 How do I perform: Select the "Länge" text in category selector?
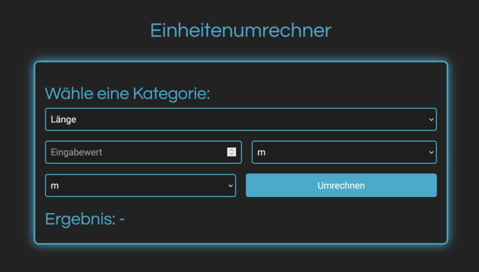click(64, 119)
